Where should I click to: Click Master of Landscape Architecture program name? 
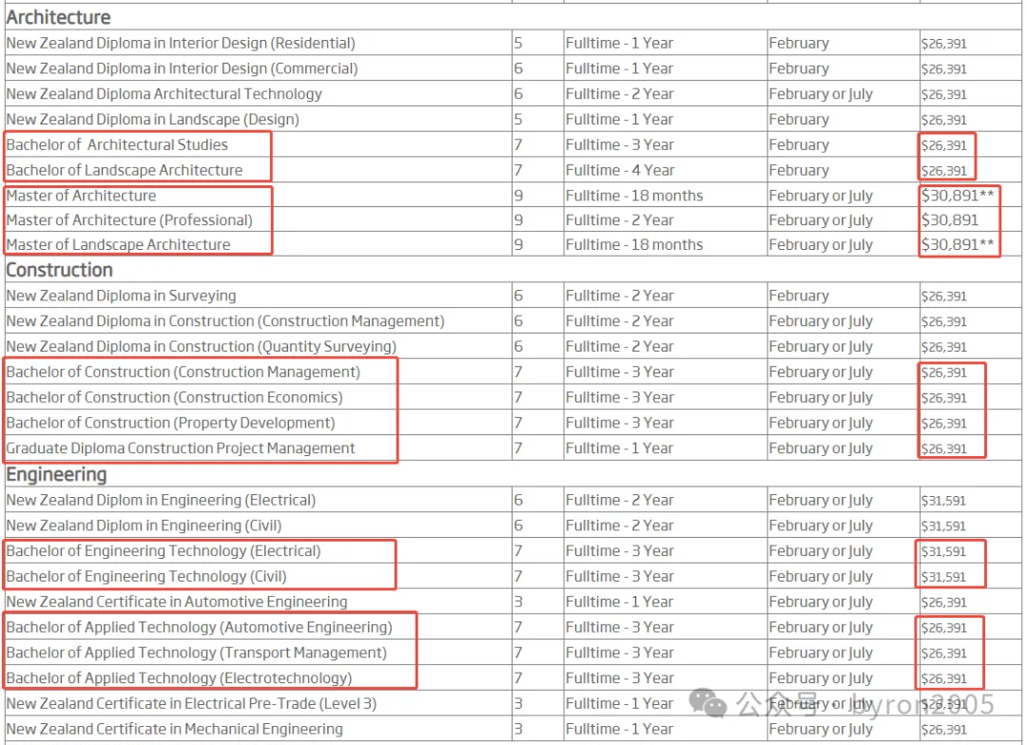(118, 244)
